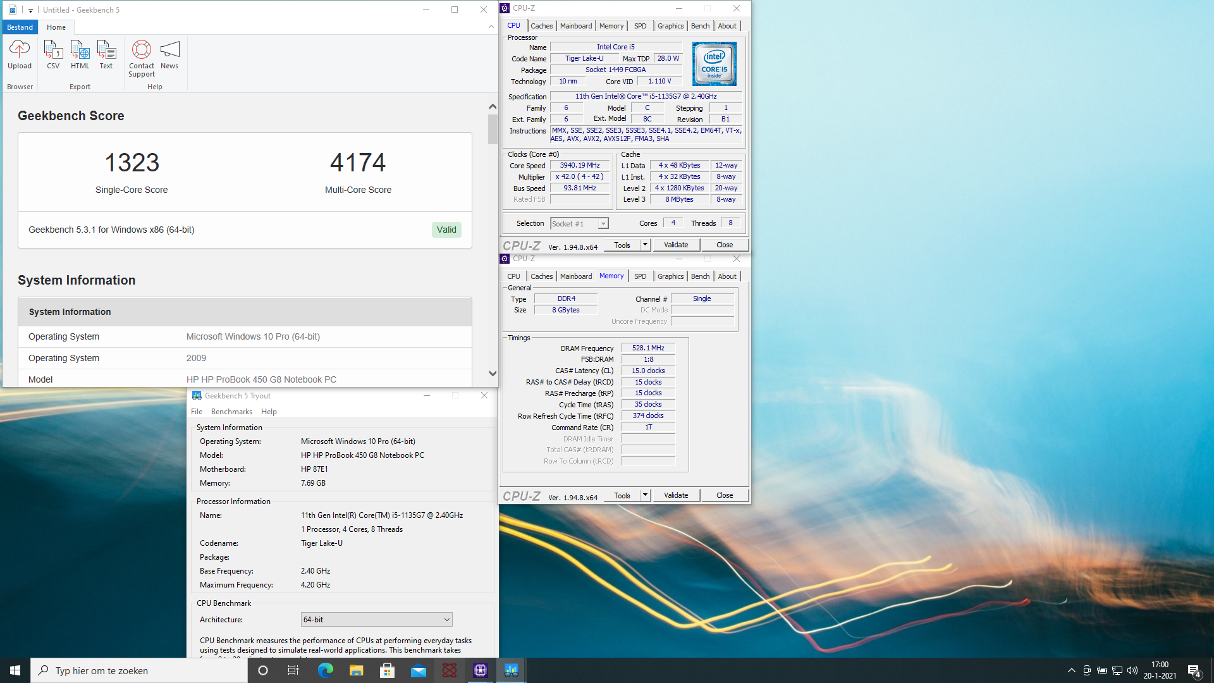Open Contact Support in Geekbench ribbon

(142, 58)
